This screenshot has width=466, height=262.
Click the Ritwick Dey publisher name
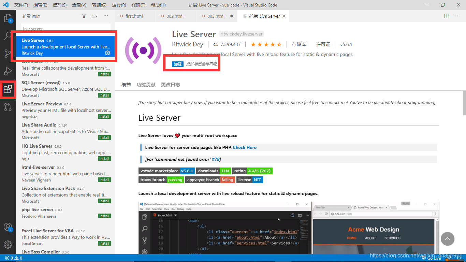[x=188, y=44]
